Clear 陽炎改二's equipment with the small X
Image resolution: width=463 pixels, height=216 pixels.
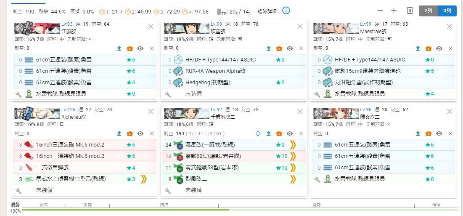click(x=451, y=133)
